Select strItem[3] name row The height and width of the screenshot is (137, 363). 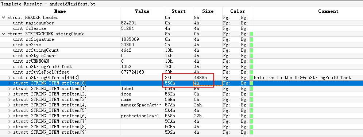182,99
